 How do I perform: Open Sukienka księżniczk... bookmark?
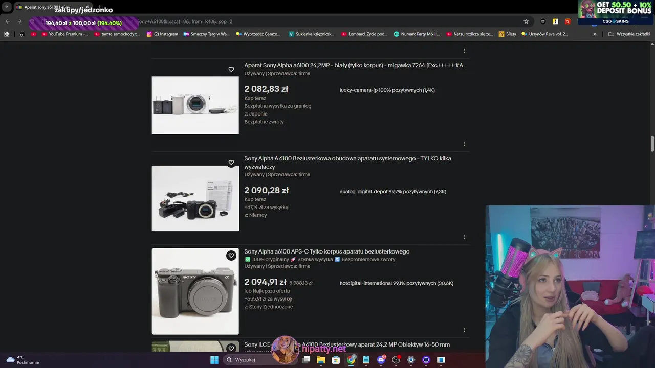coord(311,34)
